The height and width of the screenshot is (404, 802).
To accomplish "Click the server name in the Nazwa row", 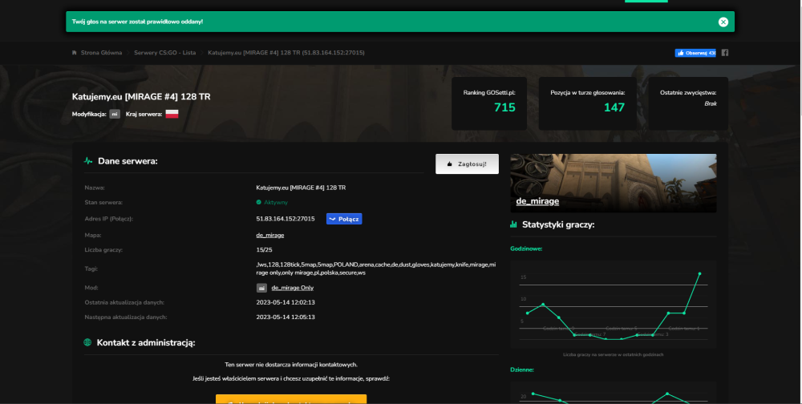I will click(x=301, y=188).
